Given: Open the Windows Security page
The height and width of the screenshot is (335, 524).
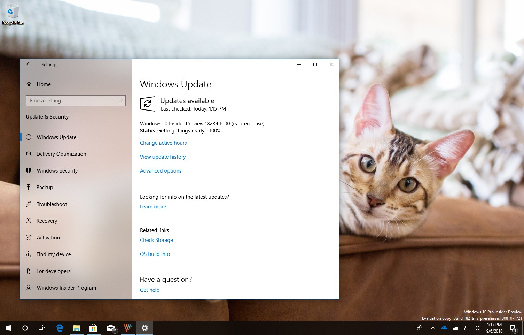Looking at the screenshot, I should (x=76, y=171).
